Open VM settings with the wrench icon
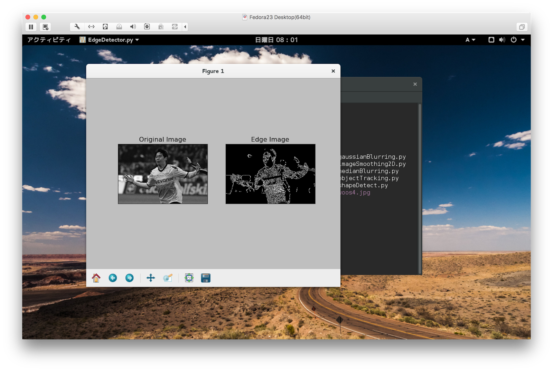Image resolution: width=553 pixels, height=371 pixels. pyautogui.click(x=77, y=27)
